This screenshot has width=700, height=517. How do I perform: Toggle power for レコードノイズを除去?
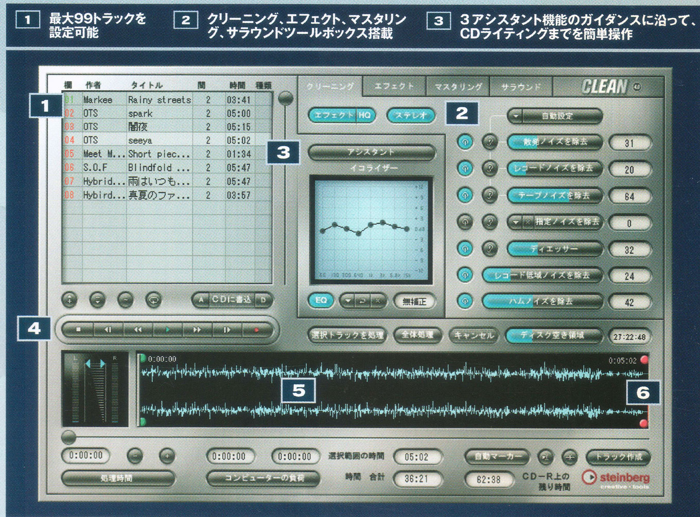coord(465,168)
